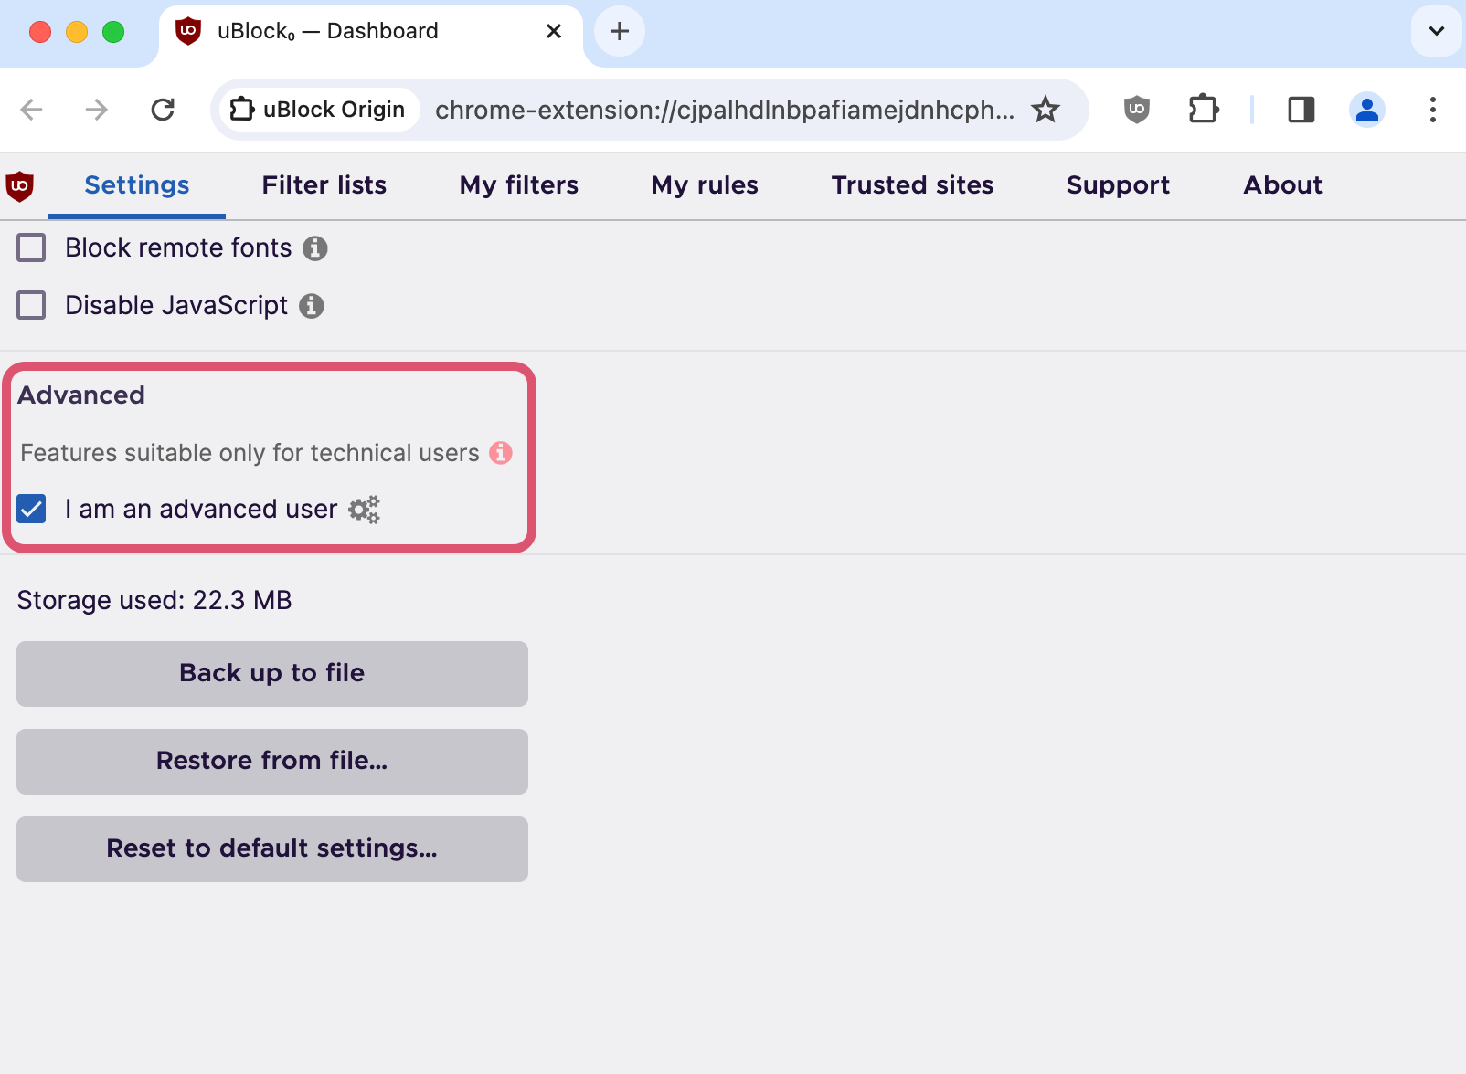Enable Block remote fonts checkbox
This screenshot has width=1466, height=1074.
(32, 248)
